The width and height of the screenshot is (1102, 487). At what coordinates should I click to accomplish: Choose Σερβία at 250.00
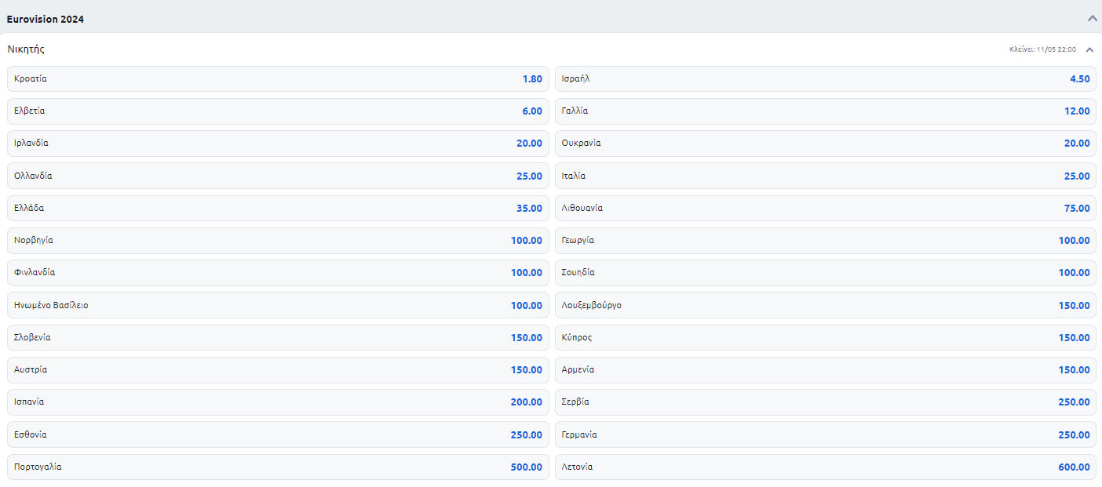pos(826,402)
